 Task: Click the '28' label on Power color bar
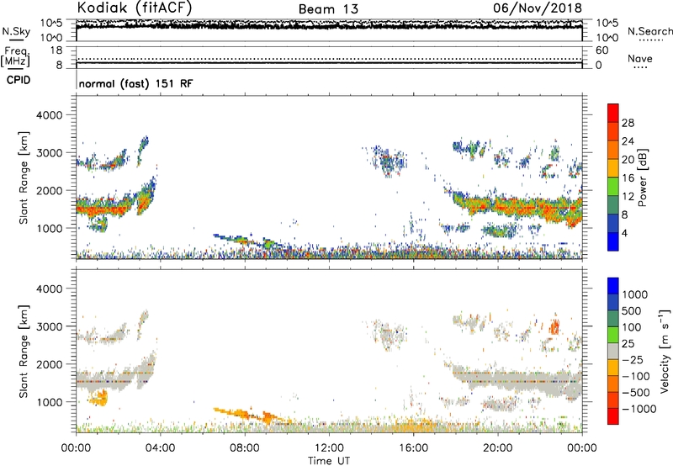coord(628,123)
